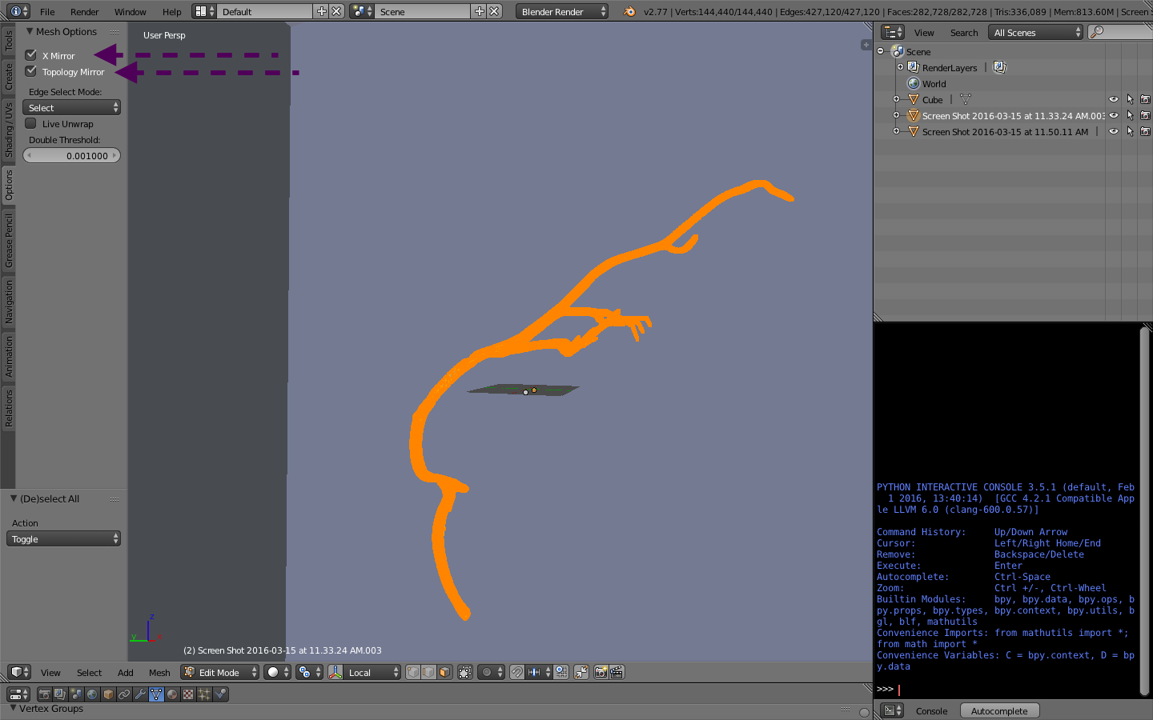The height and width of the screenshot is (720, 1153).
Task: Open the Particles properties tab (sparkle icon)
Action: click(x=204, y=694)
